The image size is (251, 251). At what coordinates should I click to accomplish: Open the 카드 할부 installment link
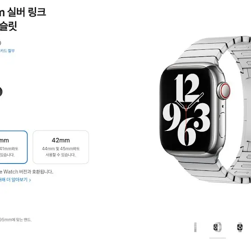(x=7, y=51)
